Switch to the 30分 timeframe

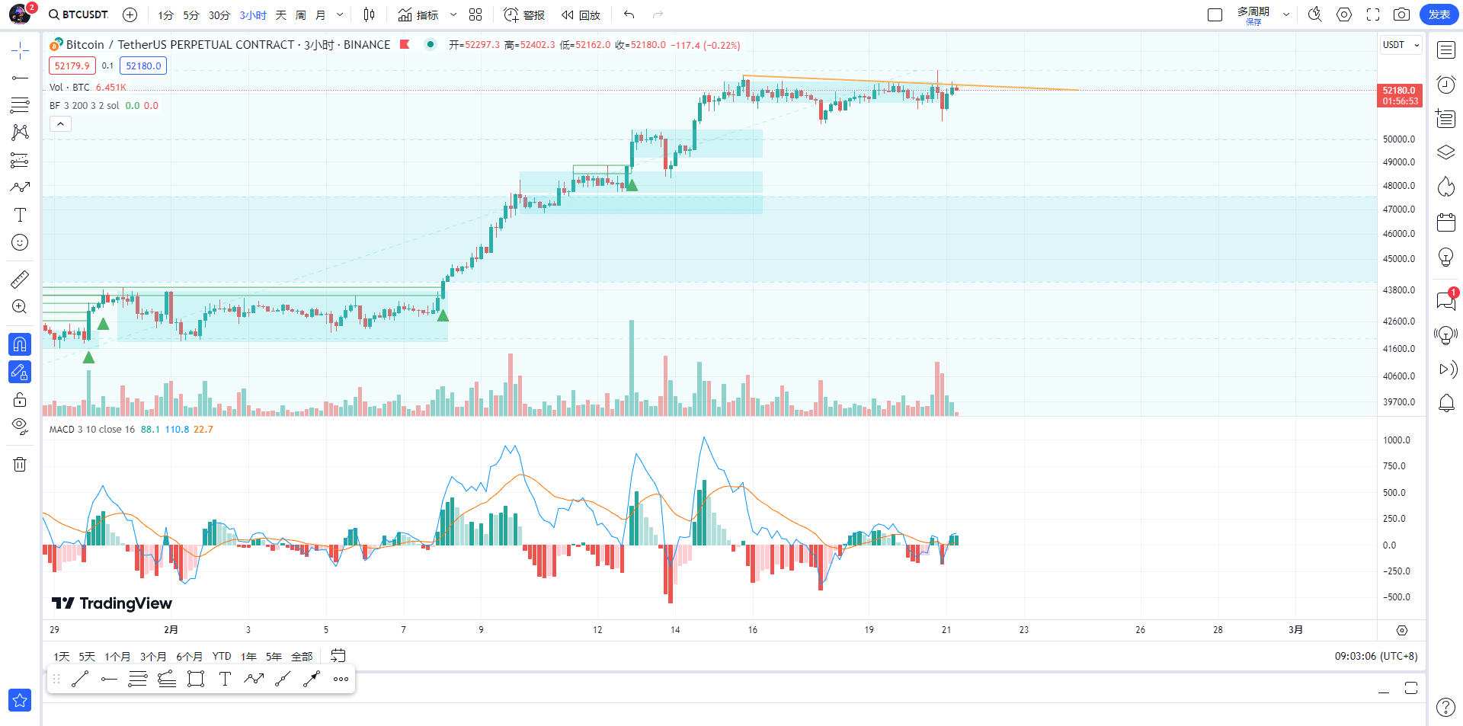[219, 14]
